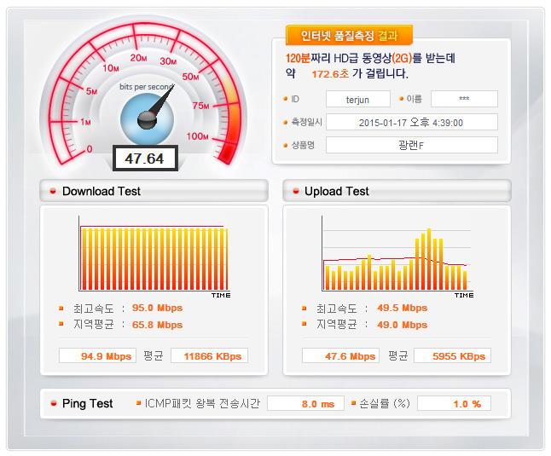Click download regional average 65.8 Mbps
Viewport: 551px width, 456px height.
click(x=157, y=325)
